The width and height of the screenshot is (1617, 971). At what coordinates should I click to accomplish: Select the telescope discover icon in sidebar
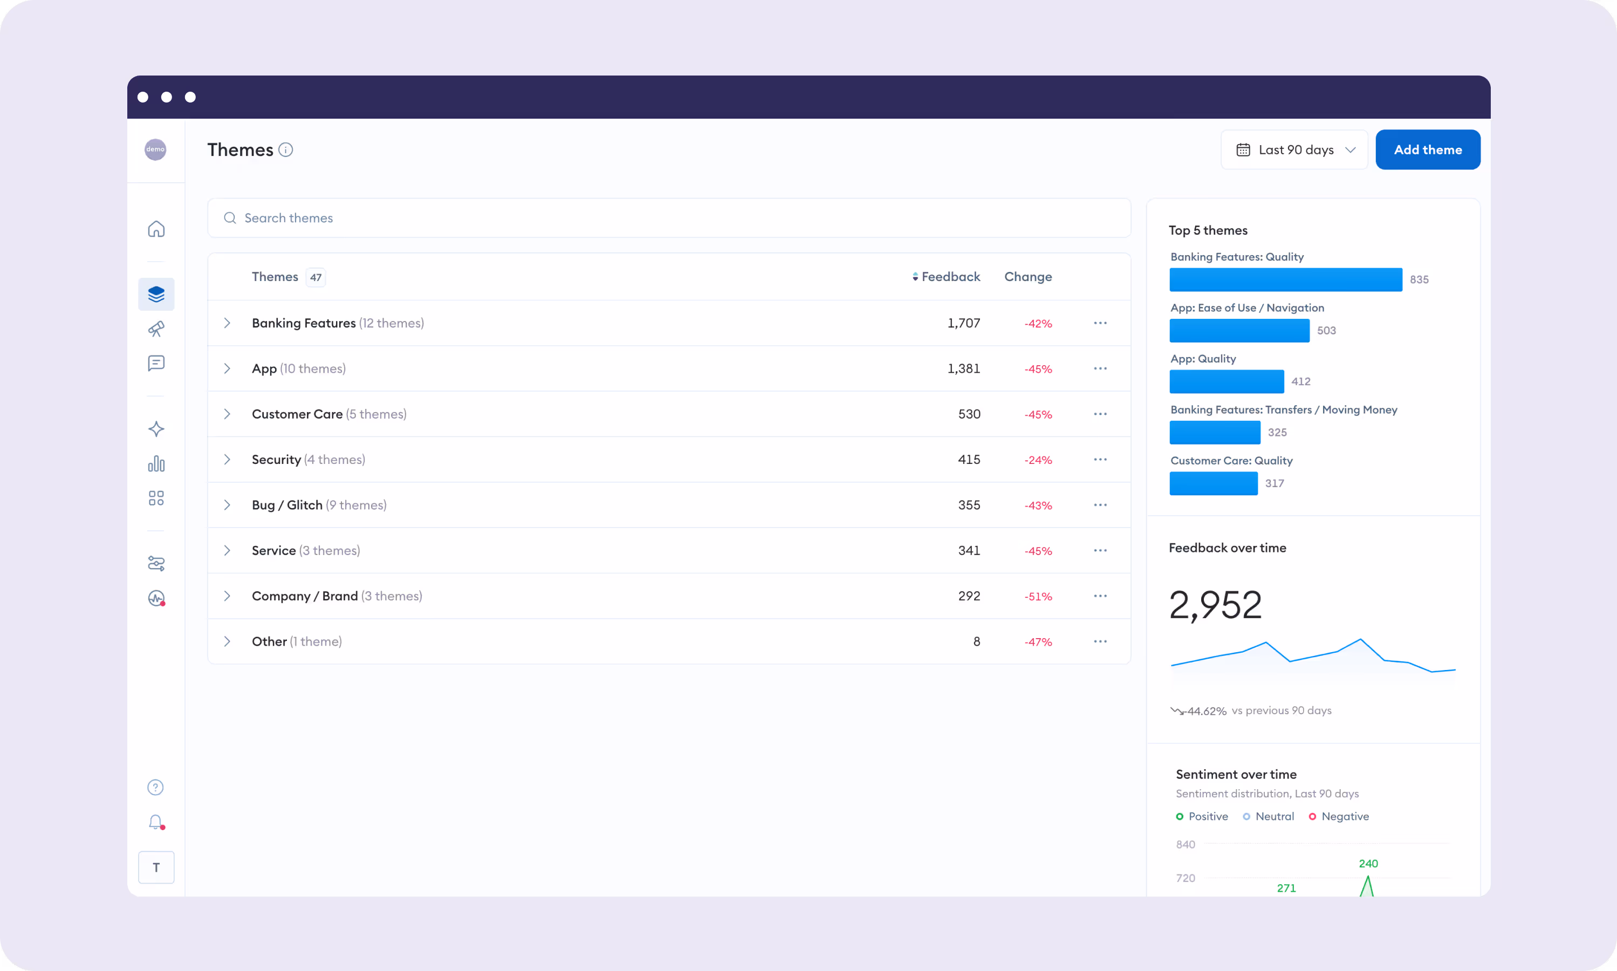point(156,329)
